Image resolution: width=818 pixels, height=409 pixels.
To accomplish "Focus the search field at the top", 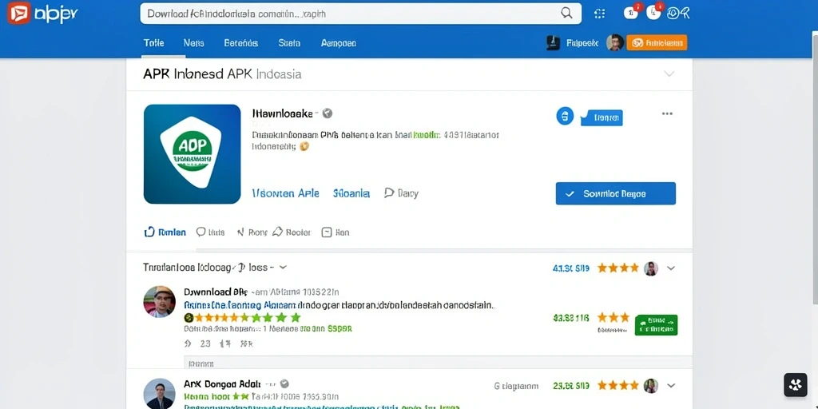I will coord(360,14).
